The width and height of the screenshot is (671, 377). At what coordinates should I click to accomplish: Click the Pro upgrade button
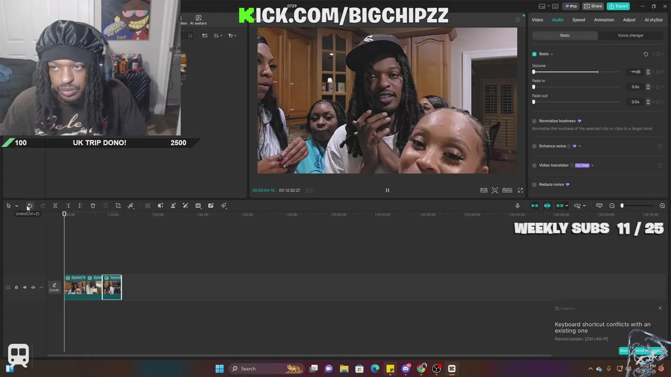coord(570,6)
